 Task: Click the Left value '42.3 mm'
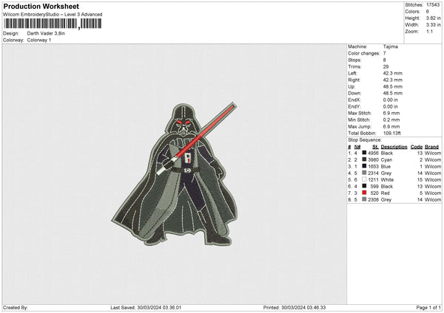[x=393, y=73]
